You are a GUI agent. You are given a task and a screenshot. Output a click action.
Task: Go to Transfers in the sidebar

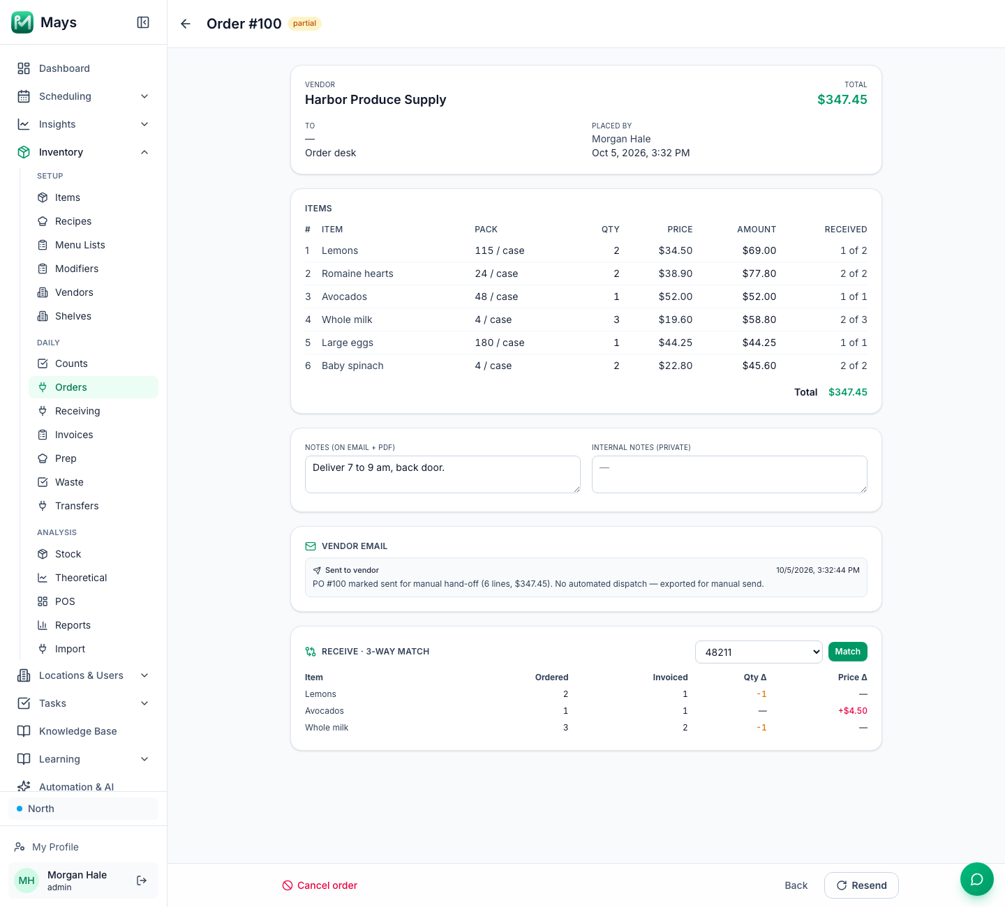point(94,506)
